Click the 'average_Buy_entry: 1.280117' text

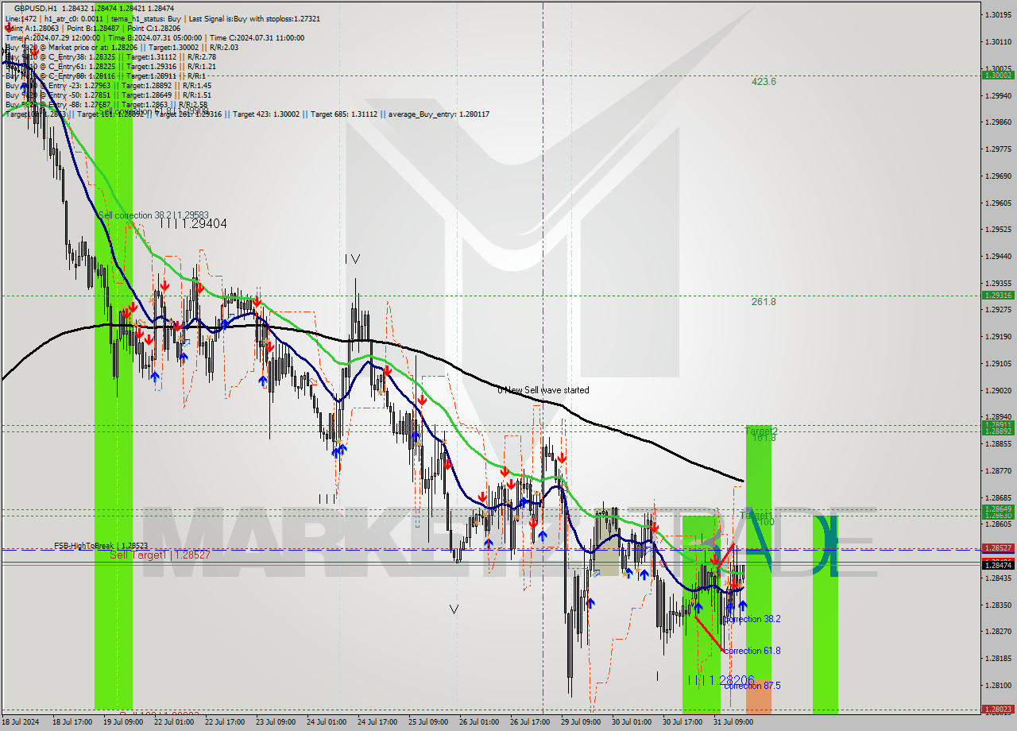pos(439,114)
